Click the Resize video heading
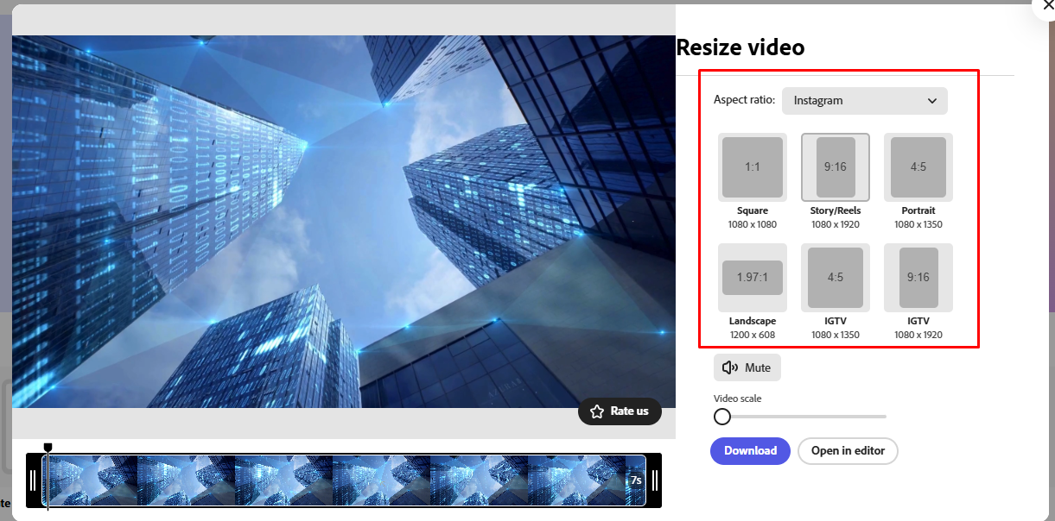Image resolution: width=1055 pixels, height=521 pixels. (740, 47)
